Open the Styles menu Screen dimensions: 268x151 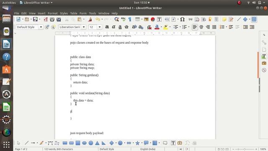(64, 13)
